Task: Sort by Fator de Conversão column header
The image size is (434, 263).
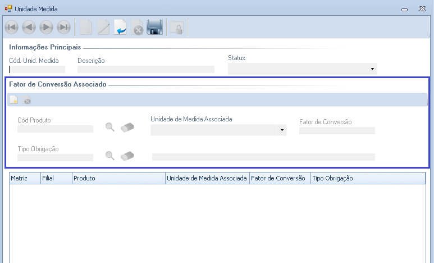Action: click(280, 178)
